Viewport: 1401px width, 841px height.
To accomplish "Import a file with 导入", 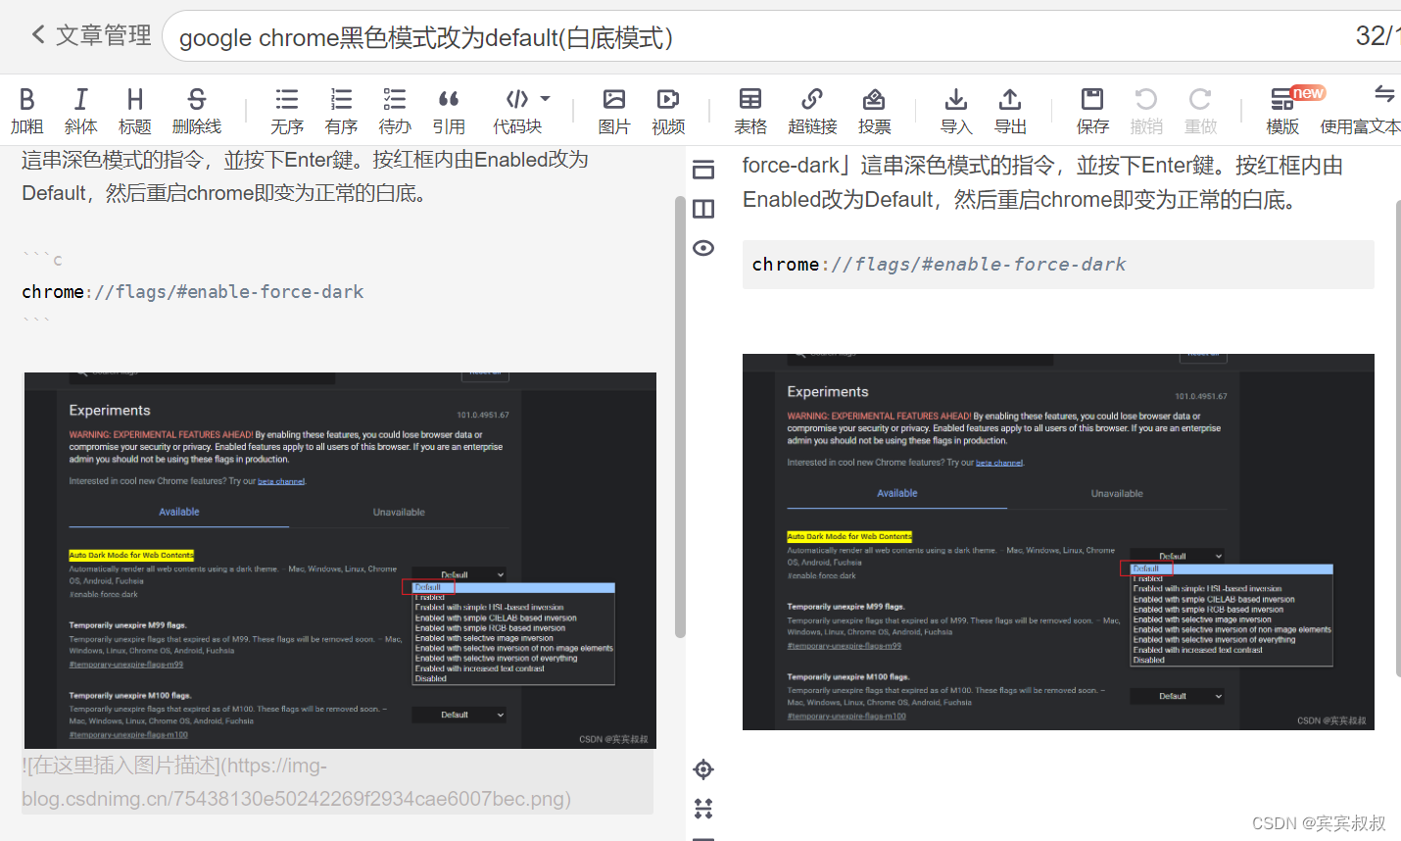I will tap(956, 111).
